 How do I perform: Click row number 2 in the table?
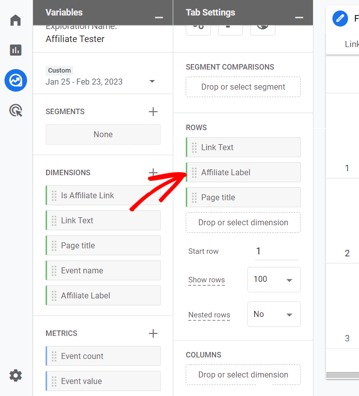tap(347, 253)
